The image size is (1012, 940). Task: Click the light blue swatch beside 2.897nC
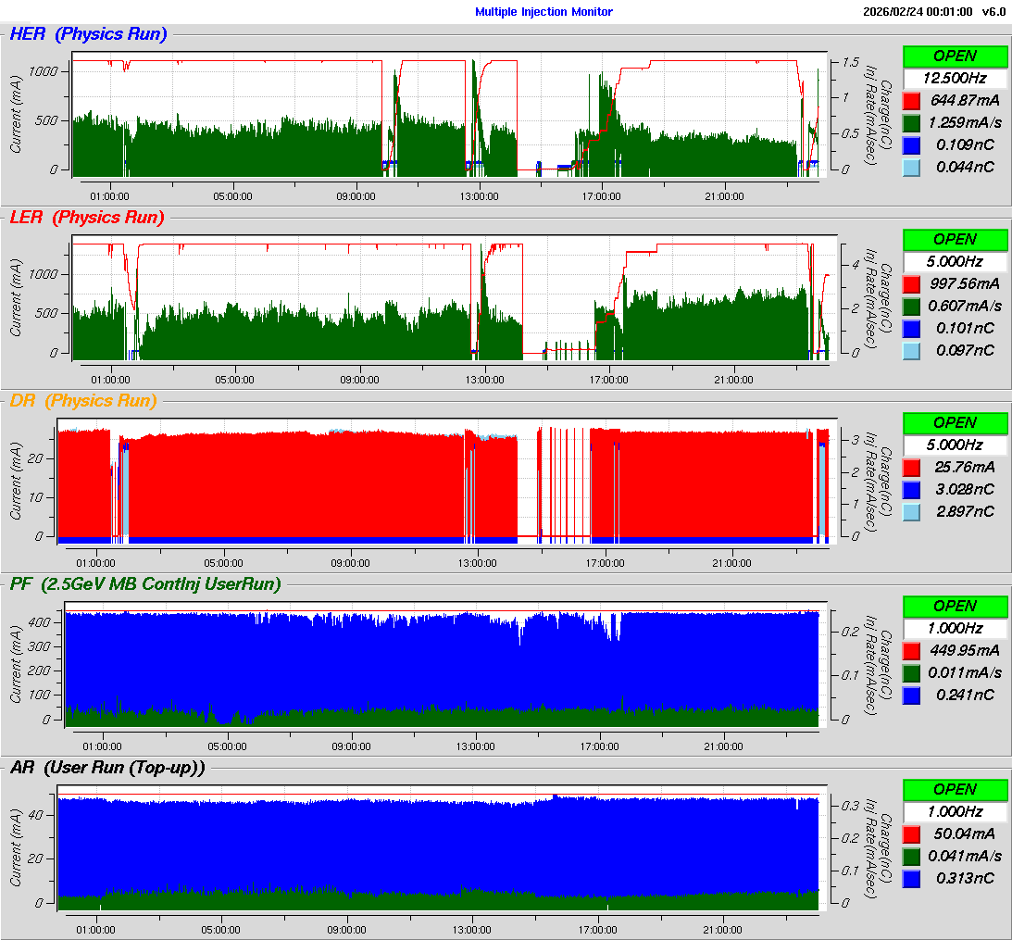(x=911, y=512)
